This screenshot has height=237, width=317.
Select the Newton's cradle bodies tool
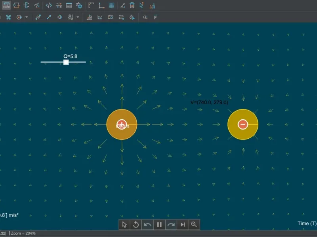(x=6, y=6)
